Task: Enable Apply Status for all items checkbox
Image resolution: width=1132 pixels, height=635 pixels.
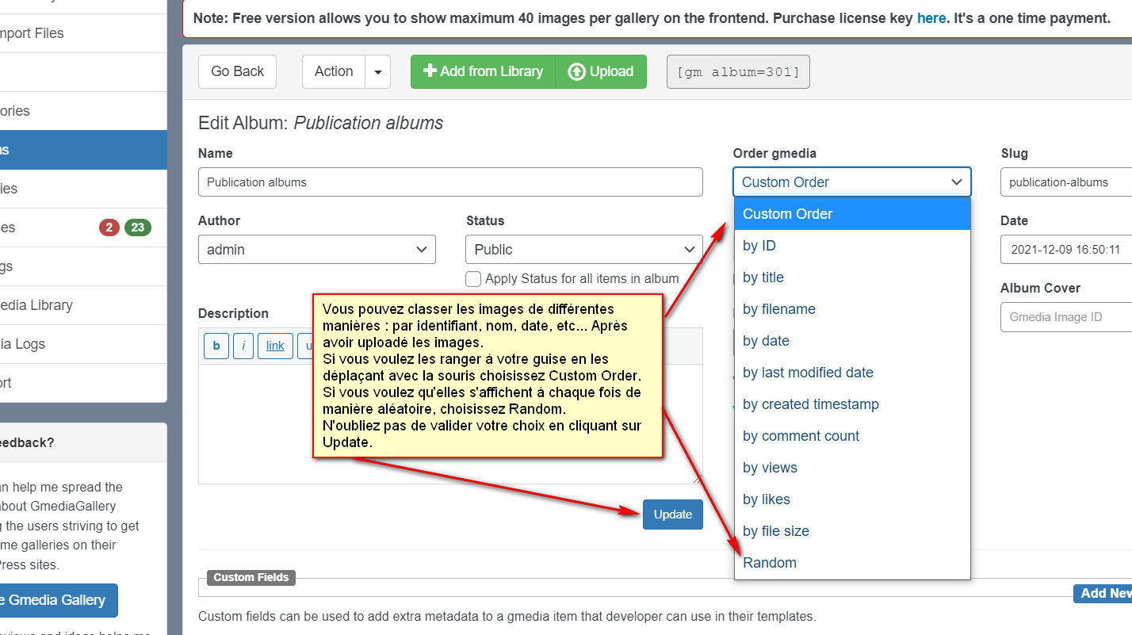Action: click(x=473, y=278)
